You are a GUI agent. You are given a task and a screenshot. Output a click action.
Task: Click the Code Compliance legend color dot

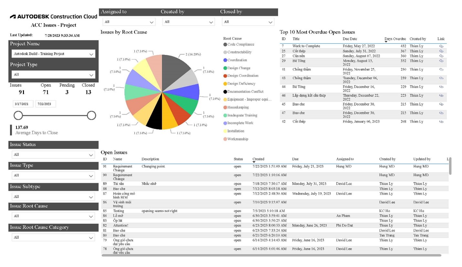click(225, 45)
